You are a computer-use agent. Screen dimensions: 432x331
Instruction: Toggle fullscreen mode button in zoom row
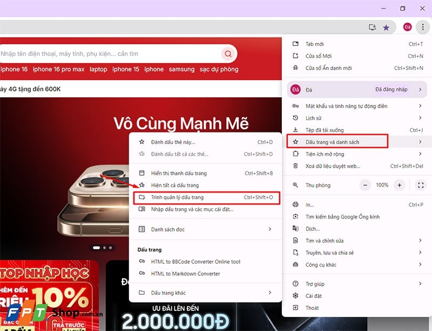tap(421, 185)
